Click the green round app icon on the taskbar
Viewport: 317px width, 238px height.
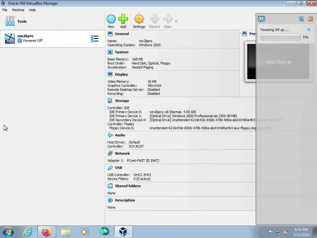point(104,232)
